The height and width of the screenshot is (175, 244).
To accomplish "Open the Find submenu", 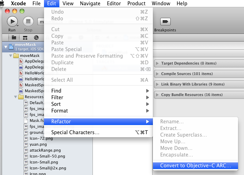I will (98, 91).
